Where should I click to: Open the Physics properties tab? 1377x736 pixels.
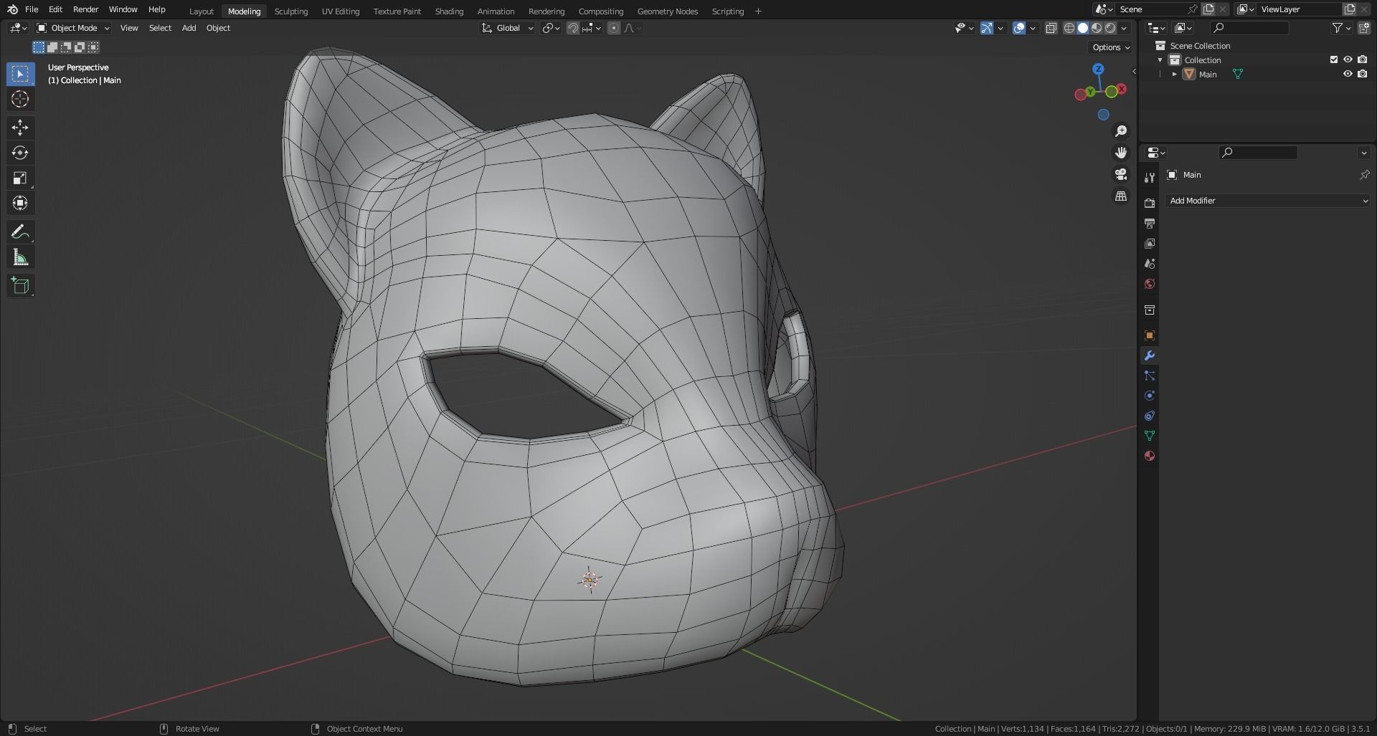pyautogui.click(x=1150, y=396)
